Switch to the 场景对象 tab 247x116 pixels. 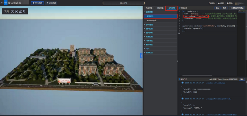coord(149,8)
